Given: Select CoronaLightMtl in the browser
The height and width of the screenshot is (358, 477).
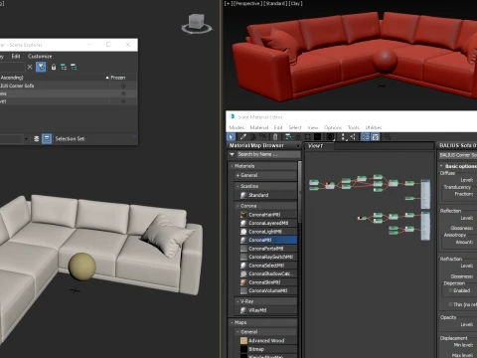Looking at the screenshot, I should pyautogui.click(x=268, y=232).
